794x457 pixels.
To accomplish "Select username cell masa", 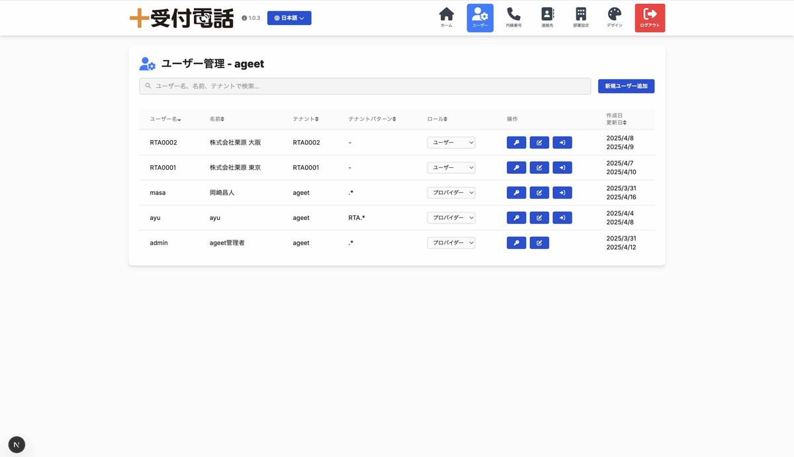I will click(x=157, y=193).
